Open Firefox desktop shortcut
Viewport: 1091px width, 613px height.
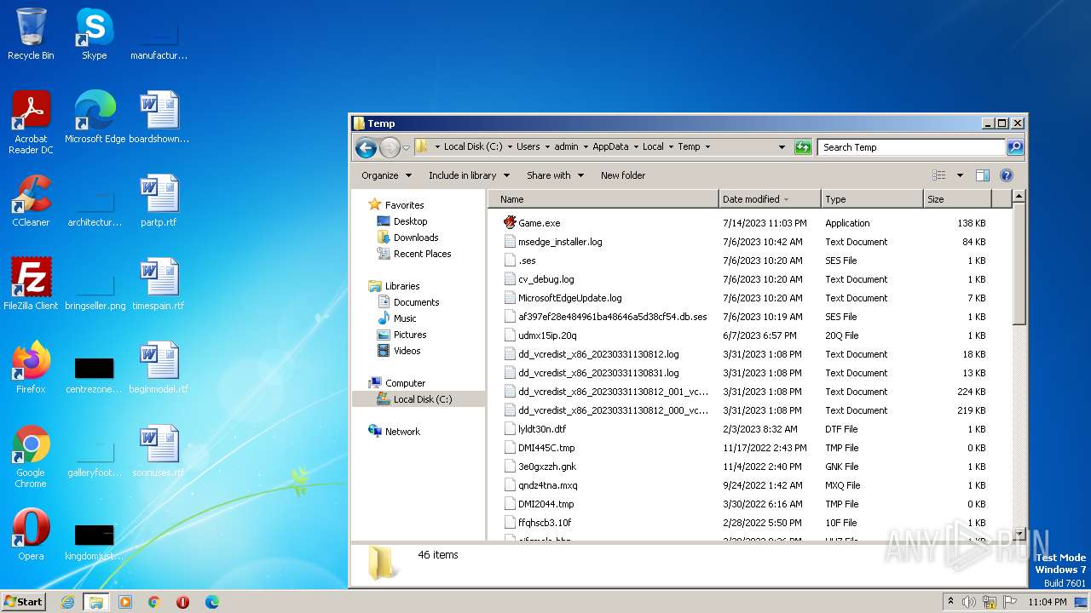(31, 368)
